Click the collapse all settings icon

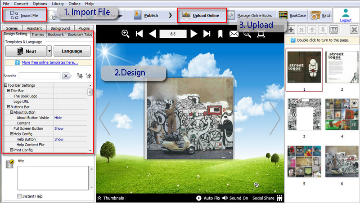[x=88, y=76]
